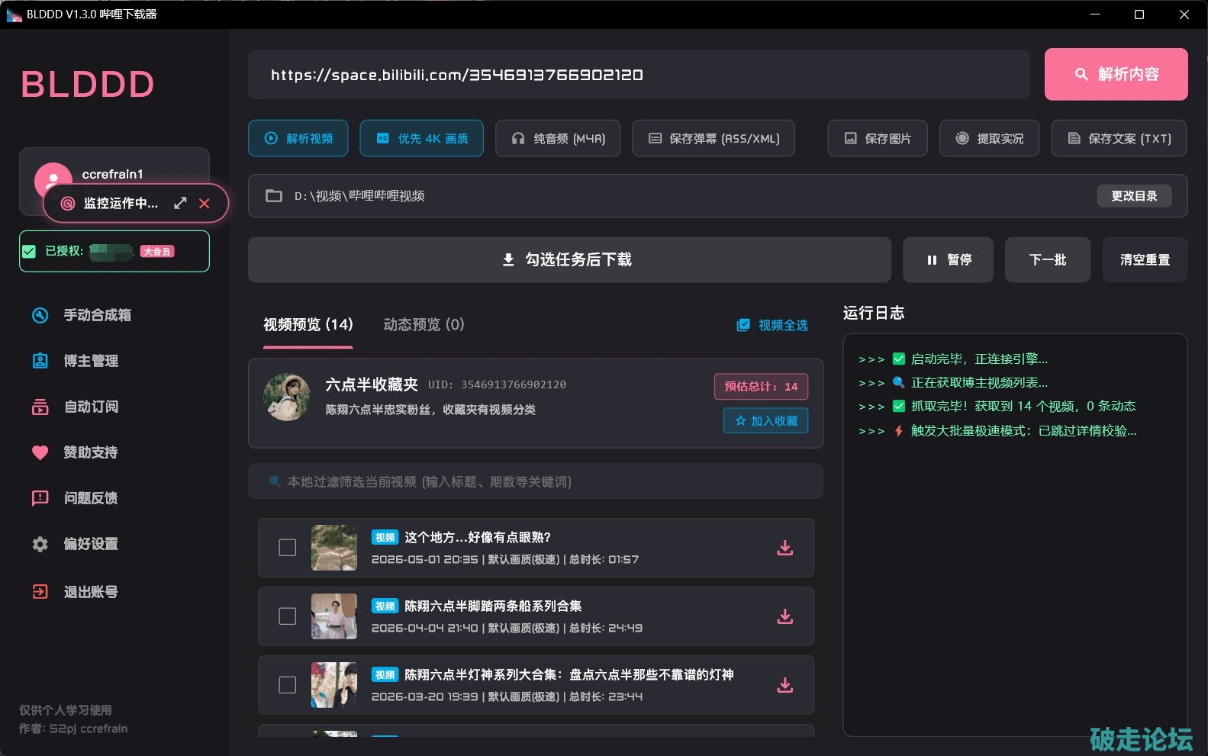Click the 解析内容 parse button
The width and height of the screenshot is (1208, 756).
[1116, 74]
